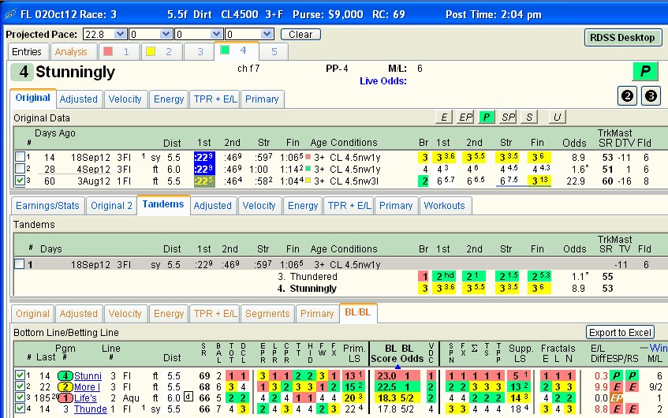This screenshot has width=668, height=418.
Task: Click the Clear button
Action: 300,34
